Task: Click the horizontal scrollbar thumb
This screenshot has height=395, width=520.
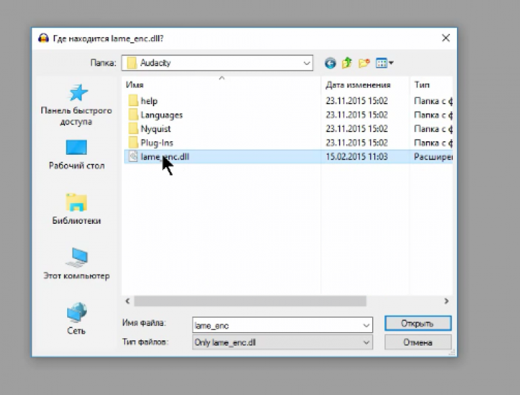Action: [x=250, y=301]
